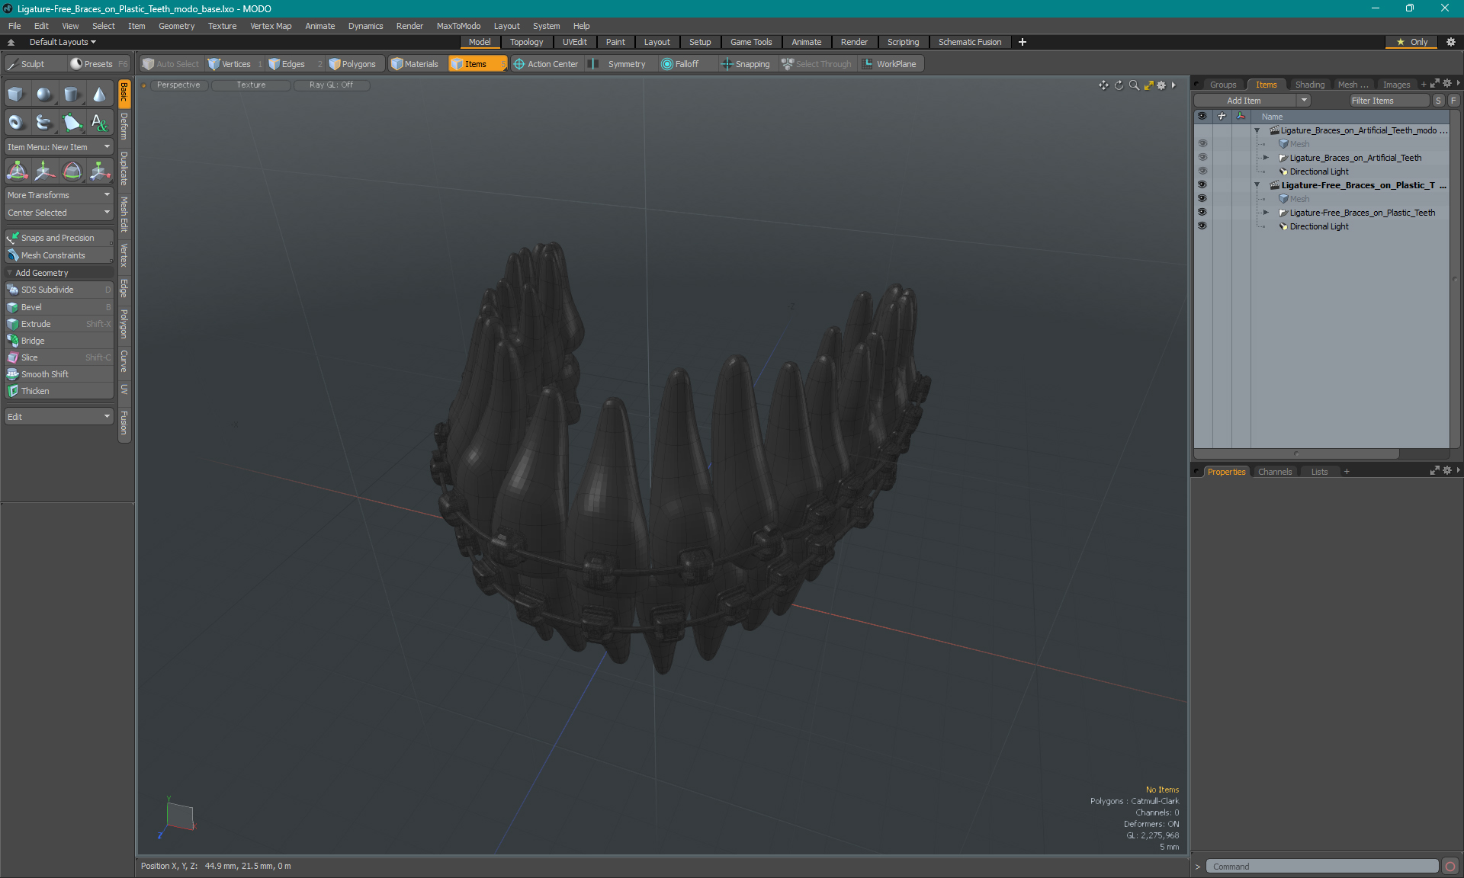Add a cylinder primitive
This screenshot has width=1464, height=878.
click(x=72, y=95)
